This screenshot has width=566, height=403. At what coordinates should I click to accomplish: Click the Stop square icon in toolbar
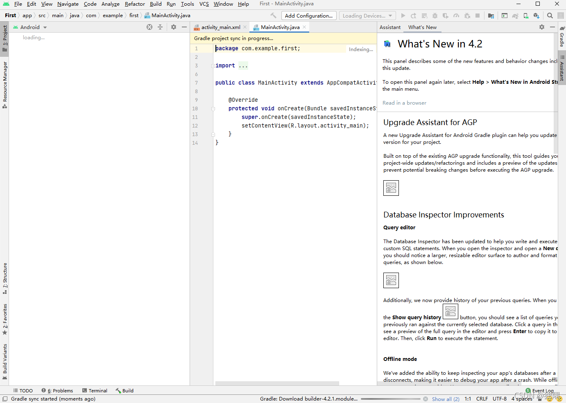click(x=478, y=16)
